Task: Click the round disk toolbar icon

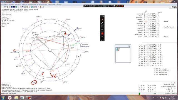Action: pyautogui.click(x=7, y=7)
